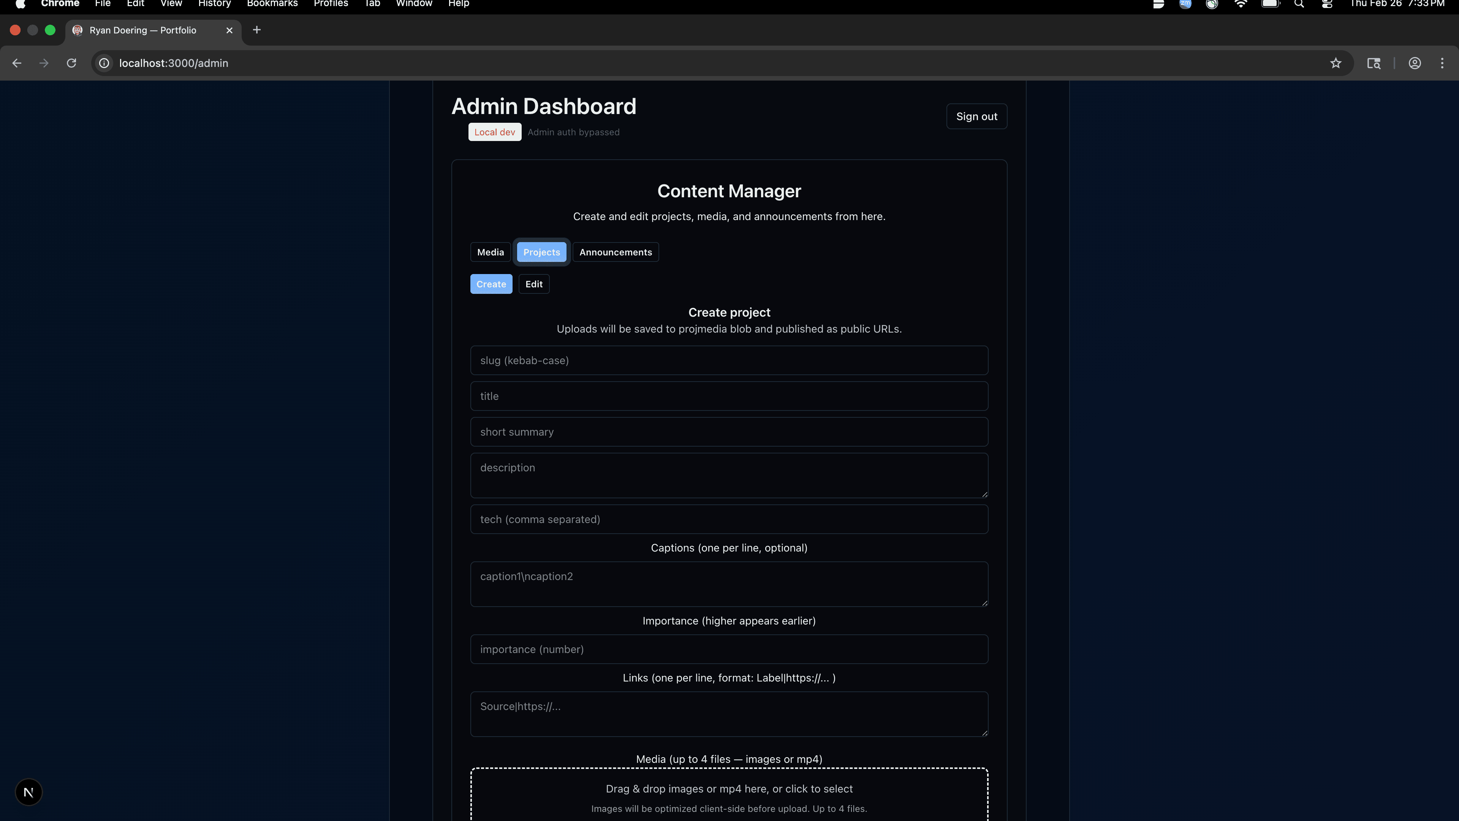Check Wi-Fi status from the menu bar
The image size is (1459, 821).
pyautogui.click(x=1241, y=5)
